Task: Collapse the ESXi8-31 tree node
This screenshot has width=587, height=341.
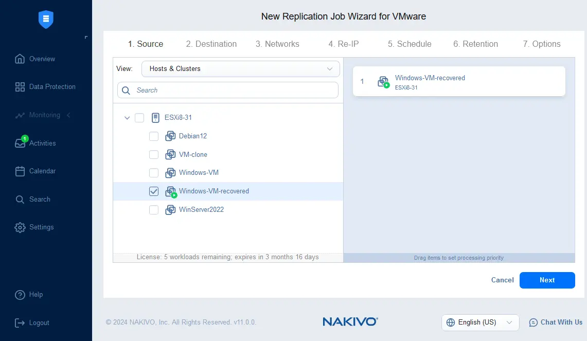Action: coord(127,118)
